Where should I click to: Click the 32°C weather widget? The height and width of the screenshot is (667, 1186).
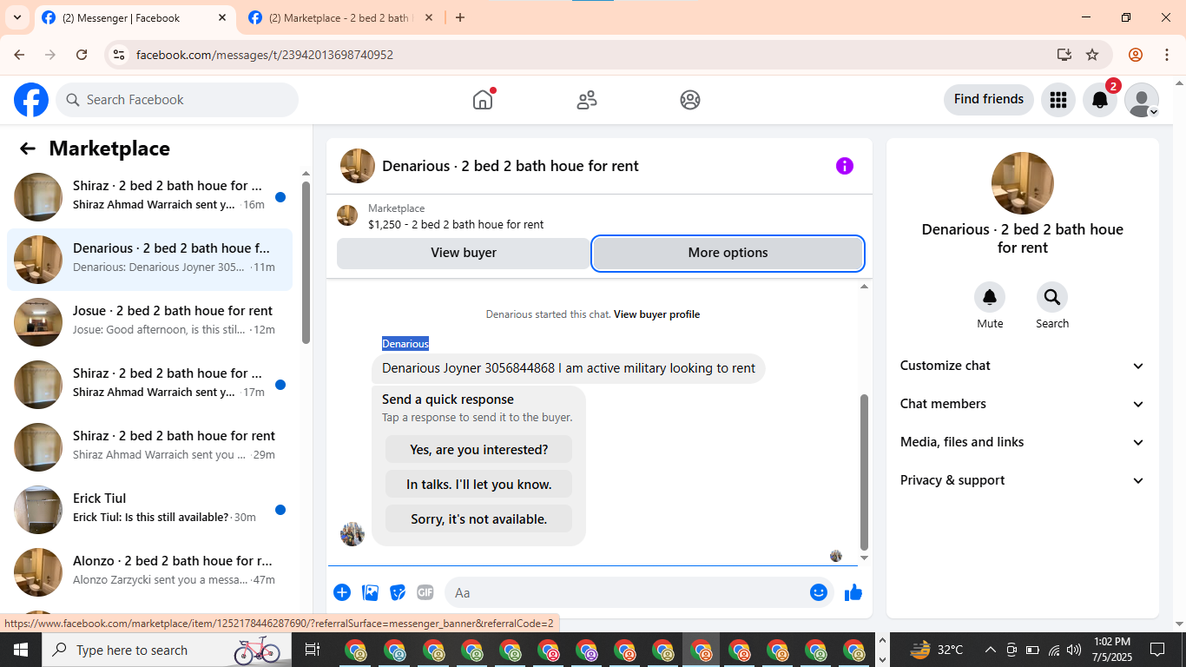point(937,650)
